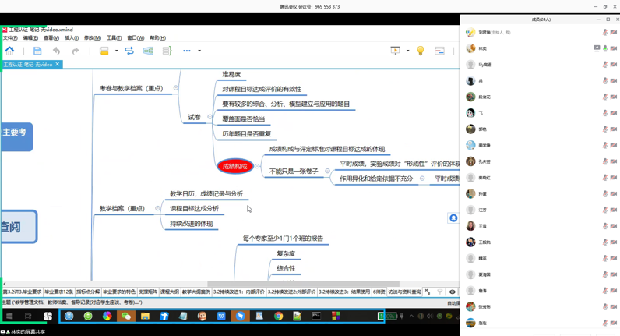Undo the last edit using the undo arrow
This screenshot has width=620, height=336.
pyautogui.click(x=56, y=51)
